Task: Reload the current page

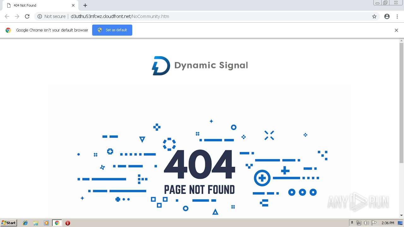Action: point(27,16)
